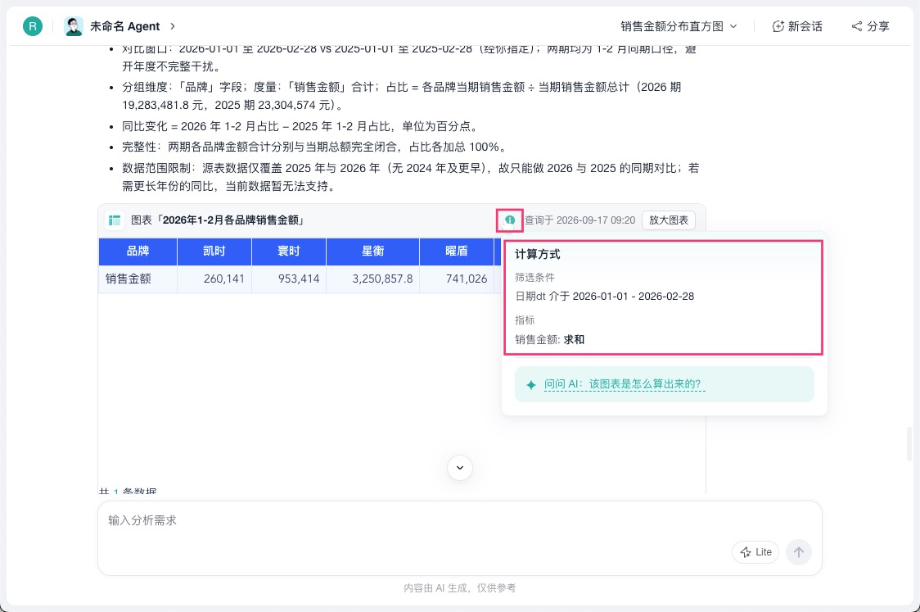Click the 放大图表 button
The height and width of the screenshot is (612, 920).
pos(668,220)
